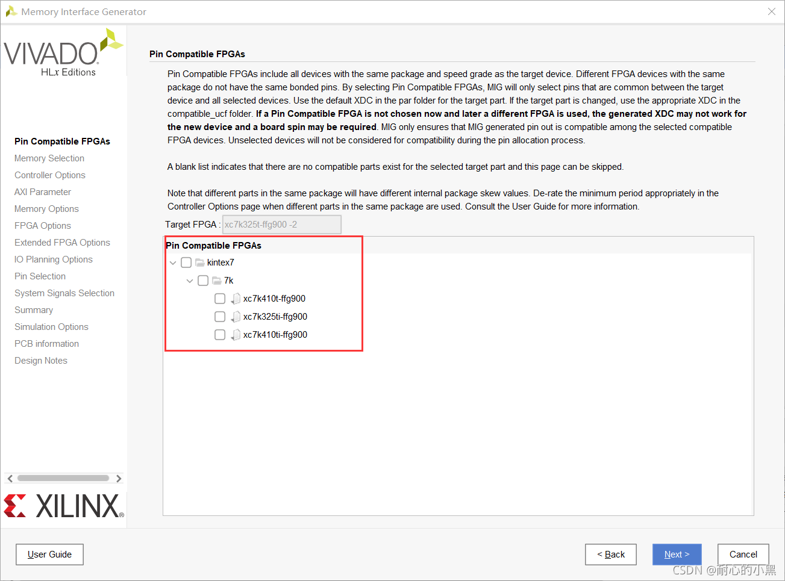Viewport: 785px width, 581px height.
Task: Open IO Planning Options step
Action: coord(54,259)
